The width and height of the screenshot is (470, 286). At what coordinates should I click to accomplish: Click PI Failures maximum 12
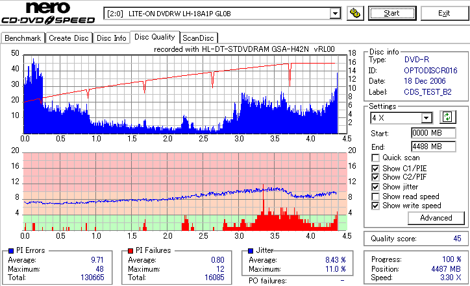click(x=220, y=269)
